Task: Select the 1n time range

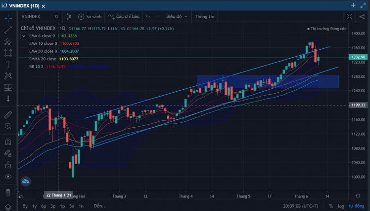Action: point(81,206)
